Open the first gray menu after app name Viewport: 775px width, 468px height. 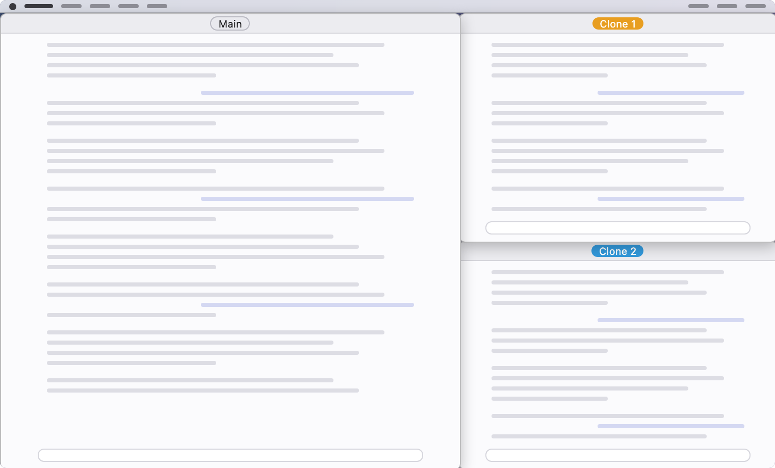pos(71,6)
